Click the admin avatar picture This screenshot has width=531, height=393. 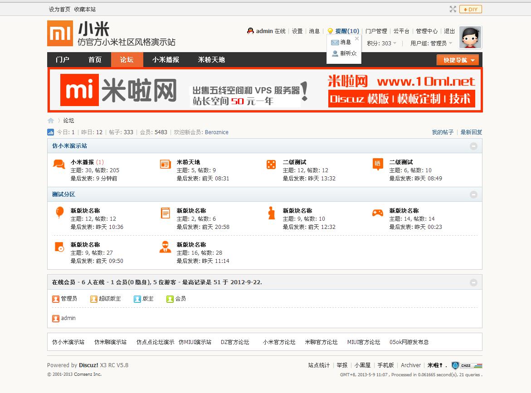[x=470, y=38]
